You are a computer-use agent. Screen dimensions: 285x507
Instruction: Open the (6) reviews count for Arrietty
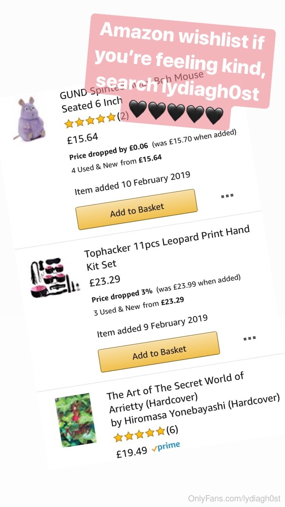pos(172,430)
